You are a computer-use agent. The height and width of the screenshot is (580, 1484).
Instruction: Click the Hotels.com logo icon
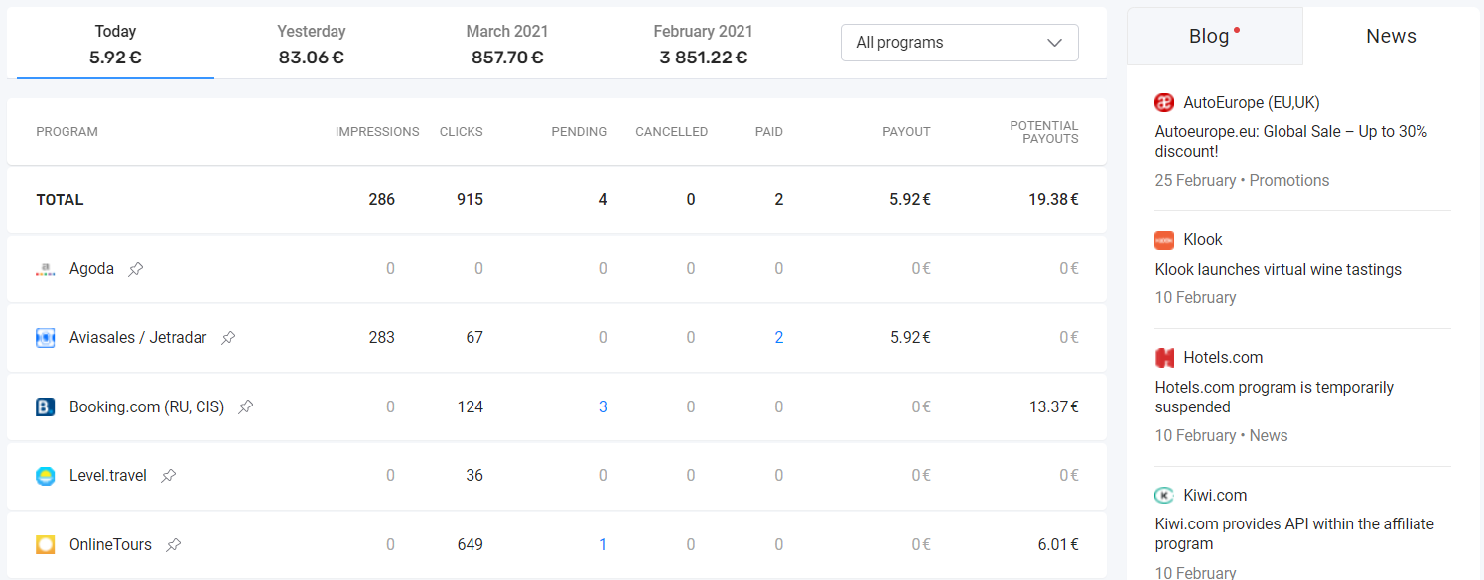tap(1162, 357)
